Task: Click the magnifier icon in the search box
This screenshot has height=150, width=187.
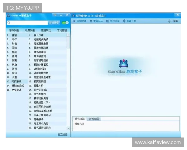Action: coord(9,22)
